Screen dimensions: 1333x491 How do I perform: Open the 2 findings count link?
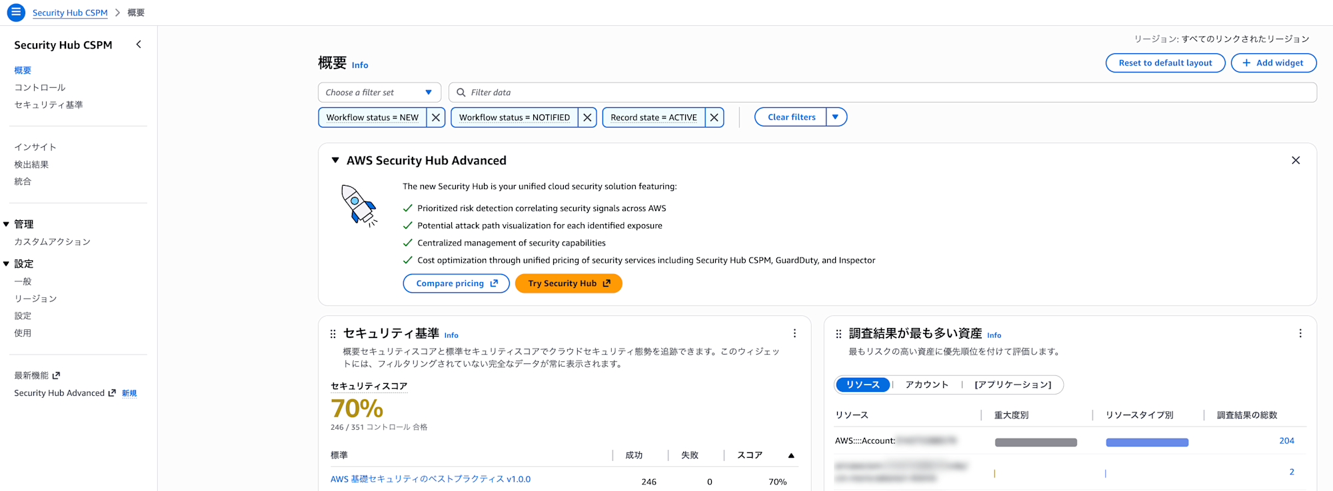1292,472
